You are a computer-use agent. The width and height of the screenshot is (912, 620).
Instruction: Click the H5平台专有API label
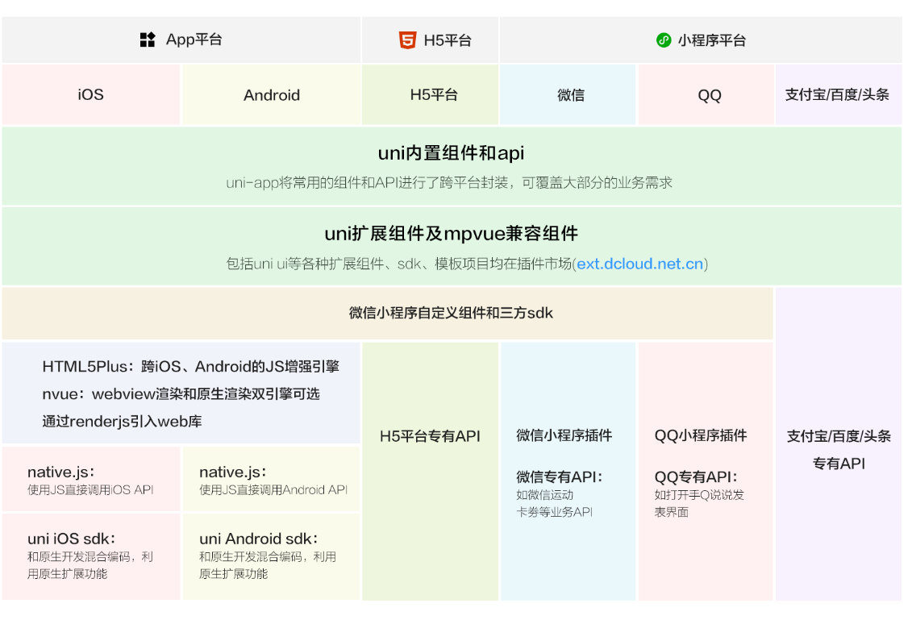(431, 436)
